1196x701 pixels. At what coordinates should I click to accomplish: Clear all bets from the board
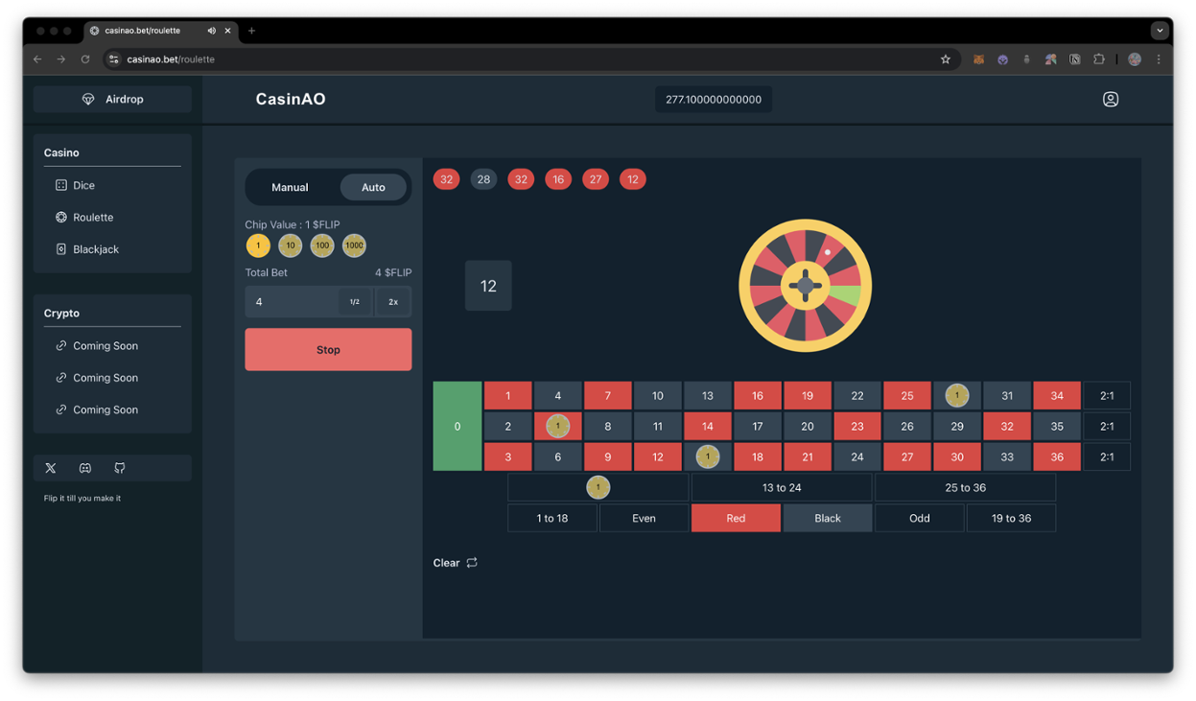pos(456,563)
